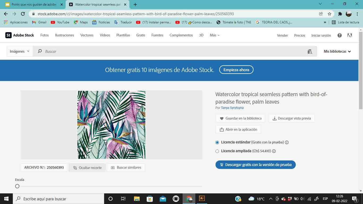Open the Chrome tab search dropdown
This screenshot has height=204, width=363.
(x=320, y=4)
